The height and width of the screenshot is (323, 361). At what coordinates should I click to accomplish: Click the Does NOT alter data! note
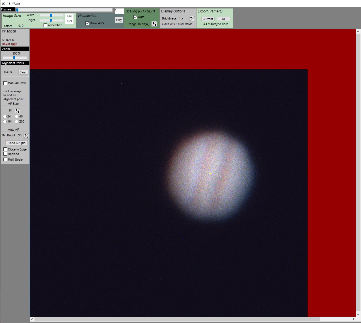(x=177, y=24)
